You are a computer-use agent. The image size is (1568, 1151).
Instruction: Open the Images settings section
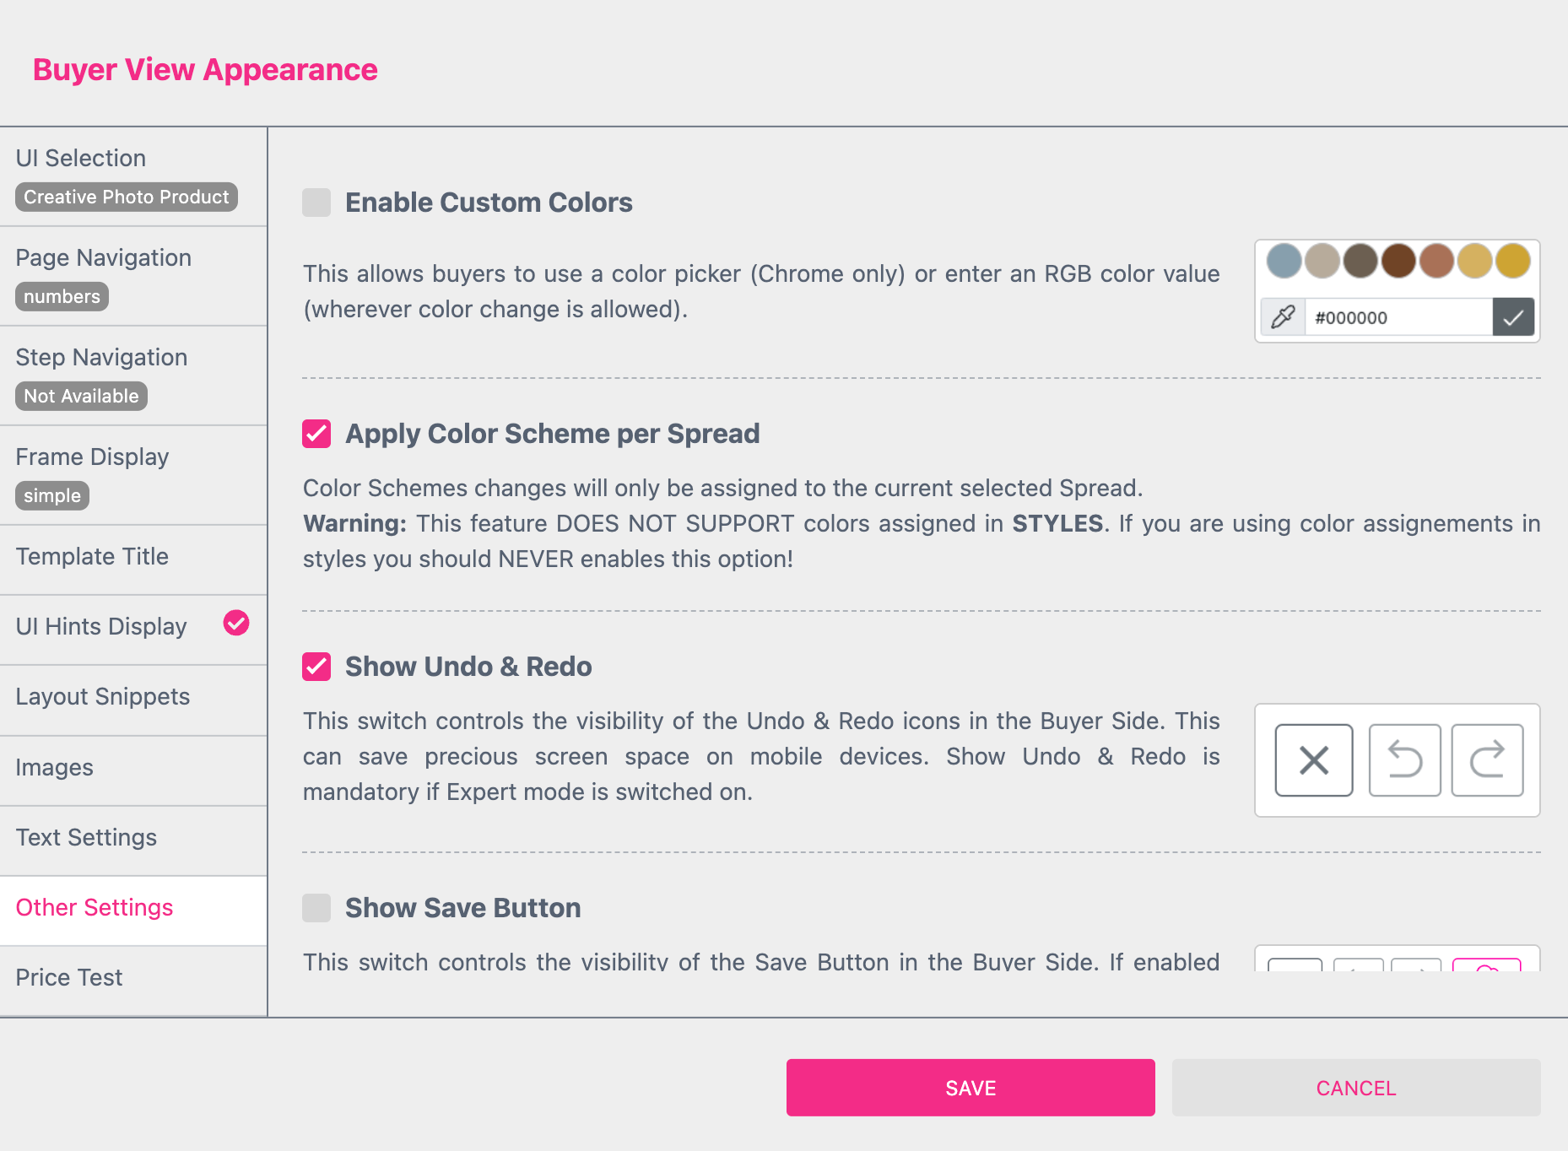coord(54,768)
